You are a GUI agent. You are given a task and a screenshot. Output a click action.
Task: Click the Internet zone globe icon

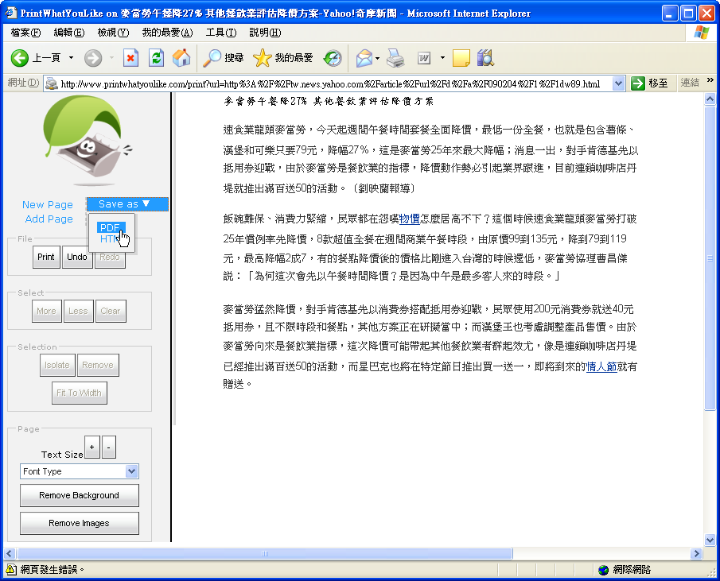603,570
